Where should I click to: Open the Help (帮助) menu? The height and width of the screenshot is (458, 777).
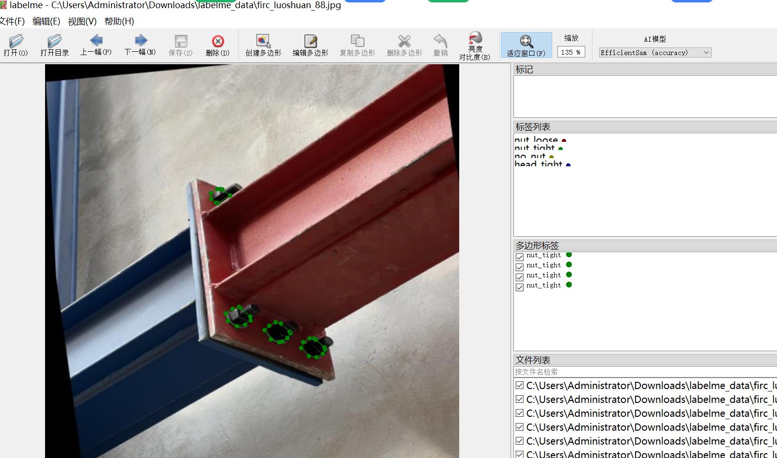click(x=119, y=22)
